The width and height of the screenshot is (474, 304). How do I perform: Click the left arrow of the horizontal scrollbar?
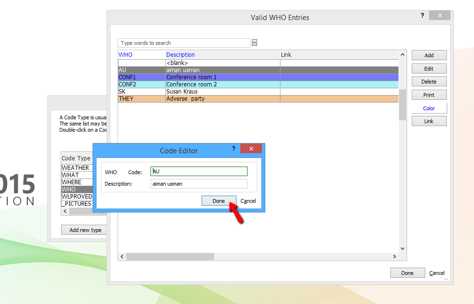(x=122, y=256)
